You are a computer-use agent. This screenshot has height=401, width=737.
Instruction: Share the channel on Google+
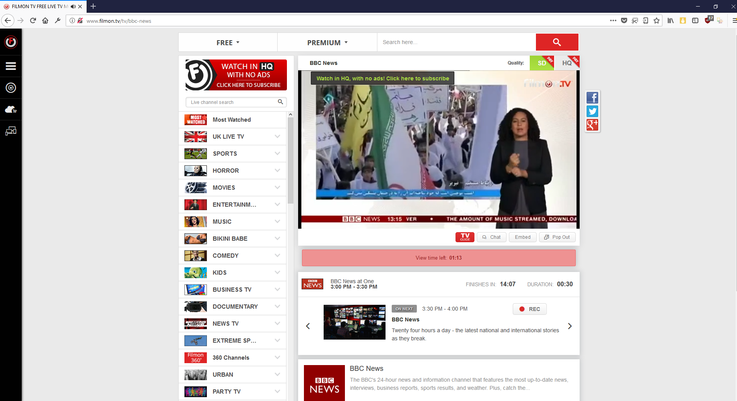[592, 125]
